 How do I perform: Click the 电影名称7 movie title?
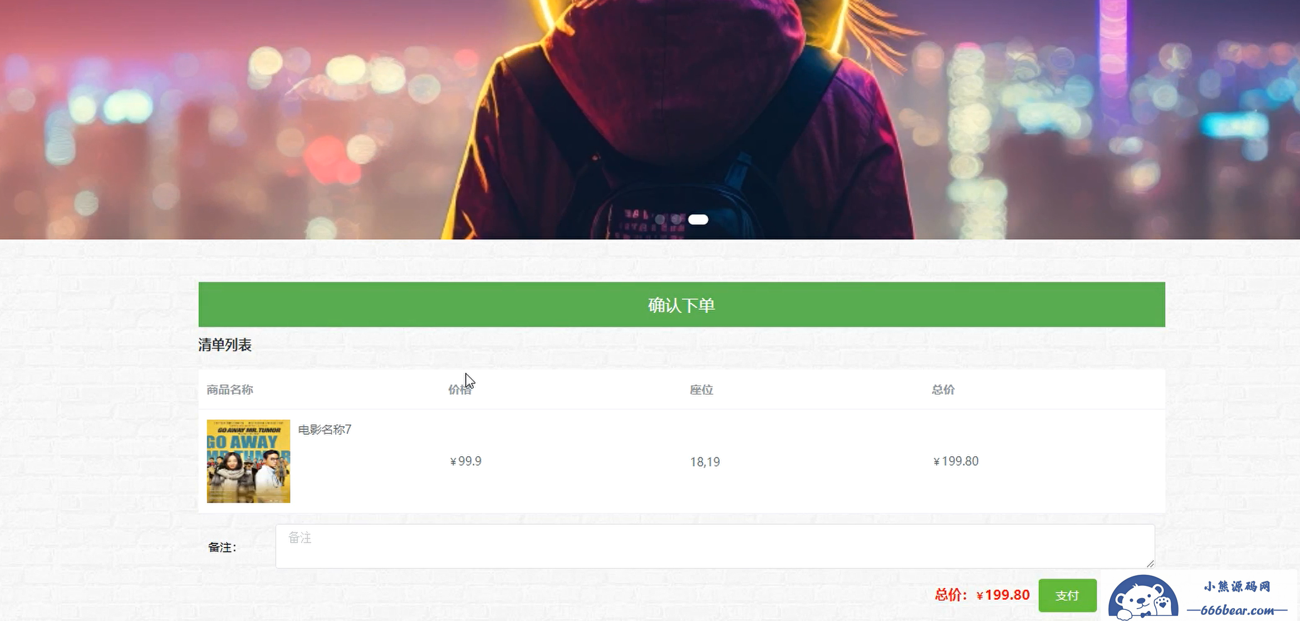(x=325, y=429)
